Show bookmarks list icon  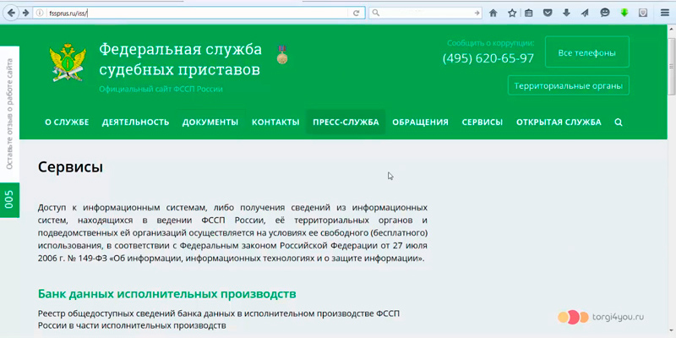click(529, 13)
